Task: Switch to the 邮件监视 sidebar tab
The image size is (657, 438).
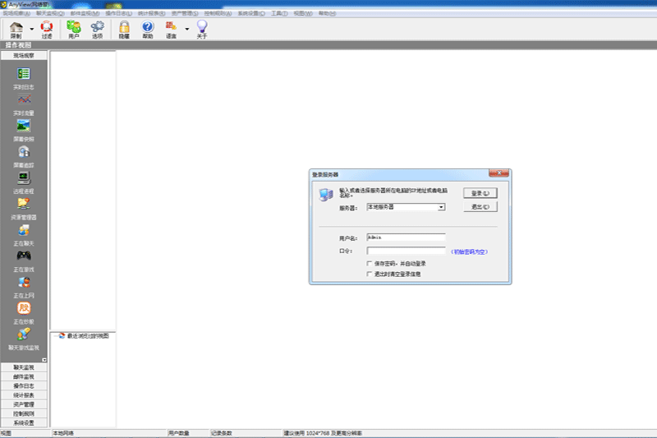Action: click(24, 376)
